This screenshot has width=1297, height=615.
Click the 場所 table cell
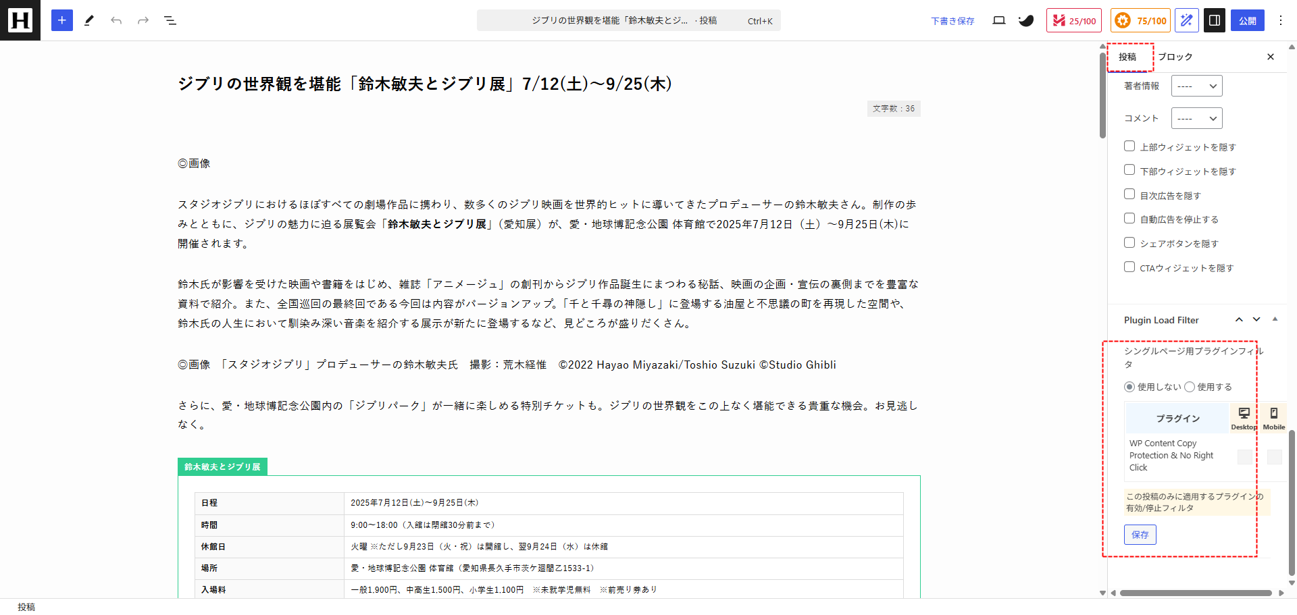tap(270, 568)
